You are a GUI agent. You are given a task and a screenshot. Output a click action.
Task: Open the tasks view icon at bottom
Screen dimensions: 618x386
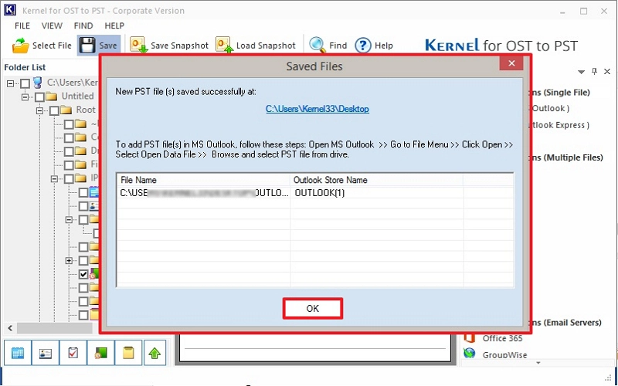[x=73, y=353]
